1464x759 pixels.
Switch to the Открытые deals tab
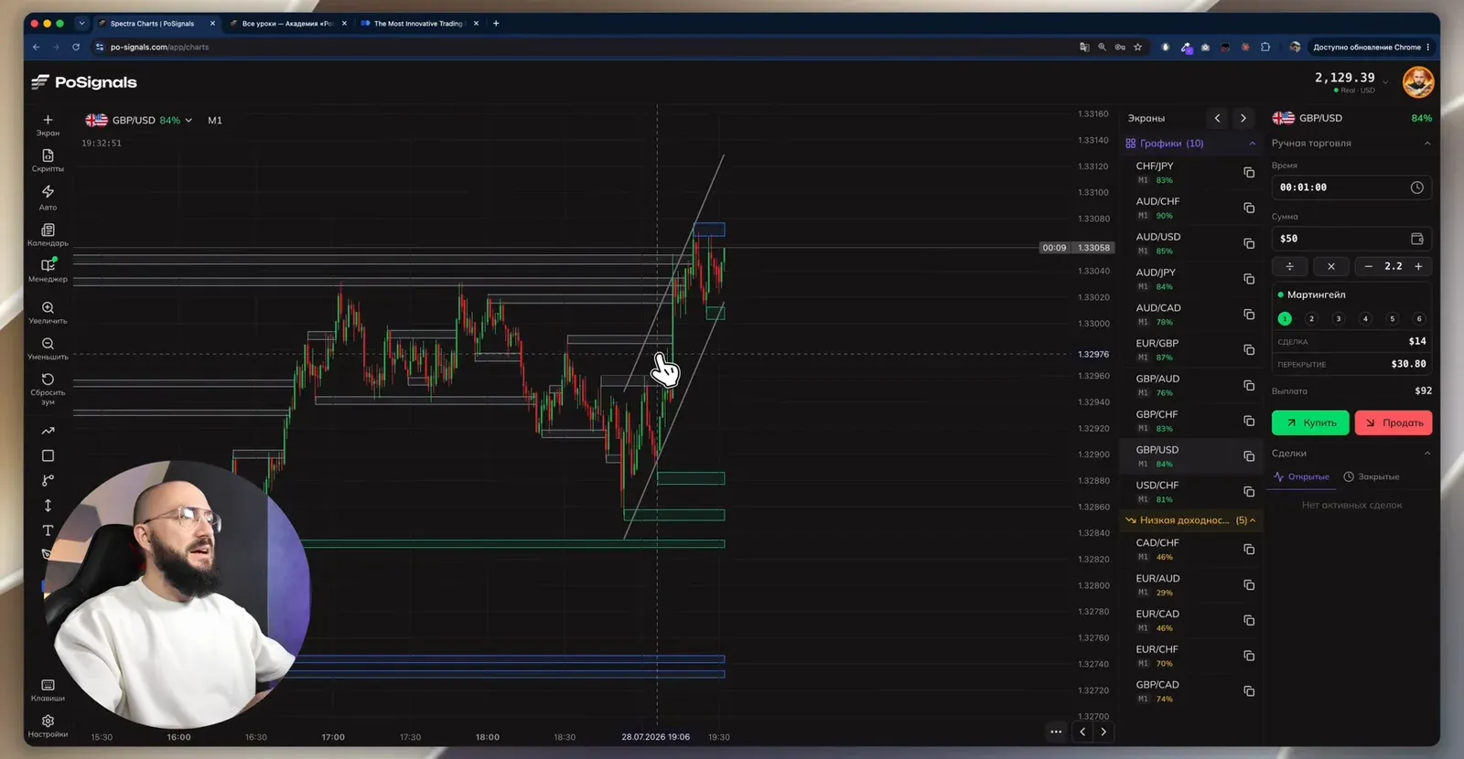1301,476
